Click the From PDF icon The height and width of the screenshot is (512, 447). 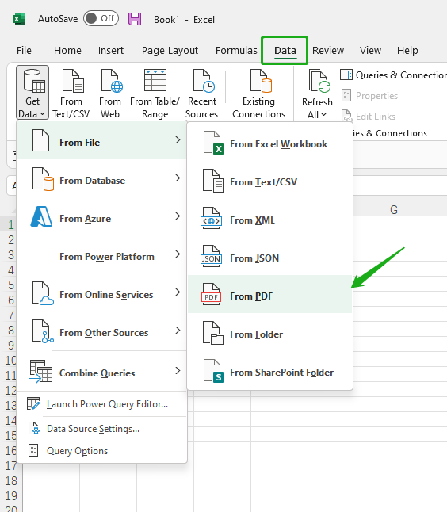(212, 295)
